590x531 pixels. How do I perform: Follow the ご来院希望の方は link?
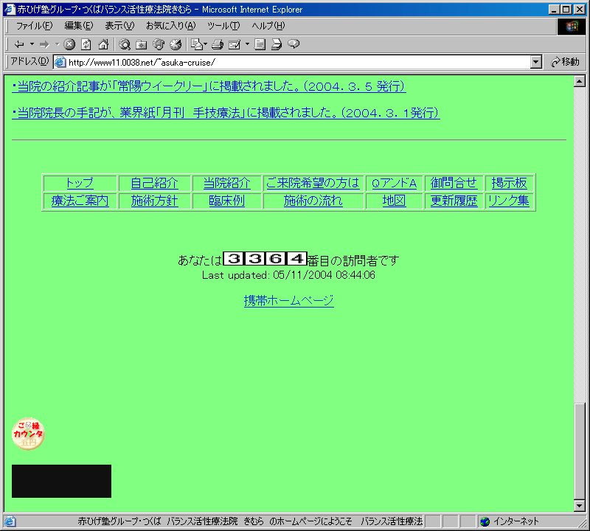coord(313,184)
